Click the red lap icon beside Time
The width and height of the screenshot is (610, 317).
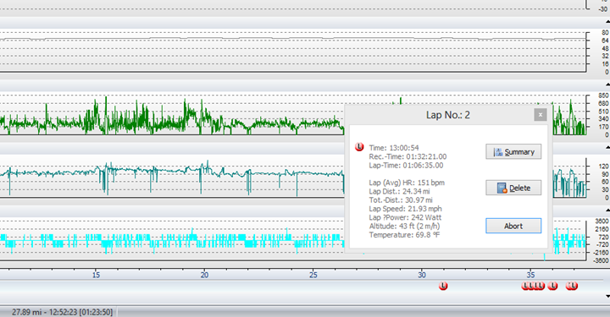click(x=359, y=147)
